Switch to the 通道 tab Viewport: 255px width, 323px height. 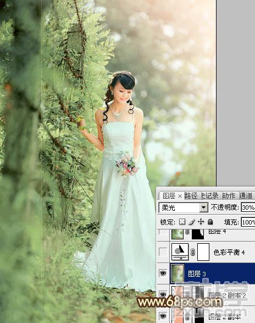(246, 195)
